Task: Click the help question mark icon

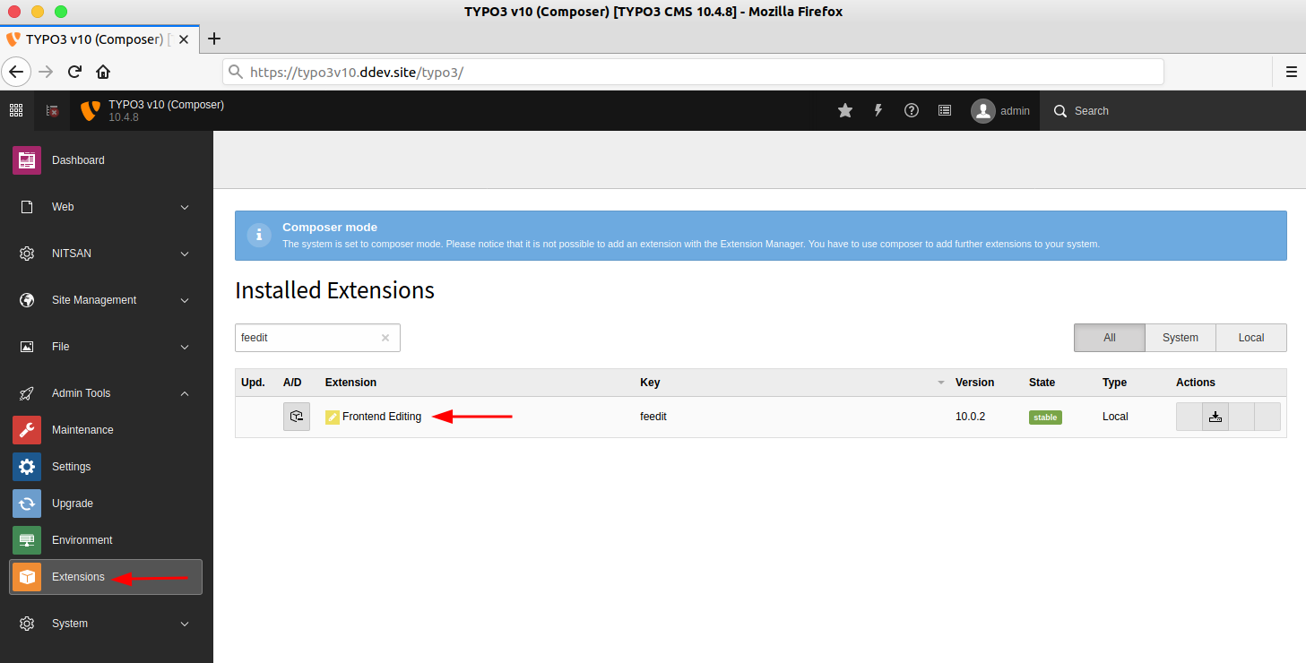Action: click(912, 110)
